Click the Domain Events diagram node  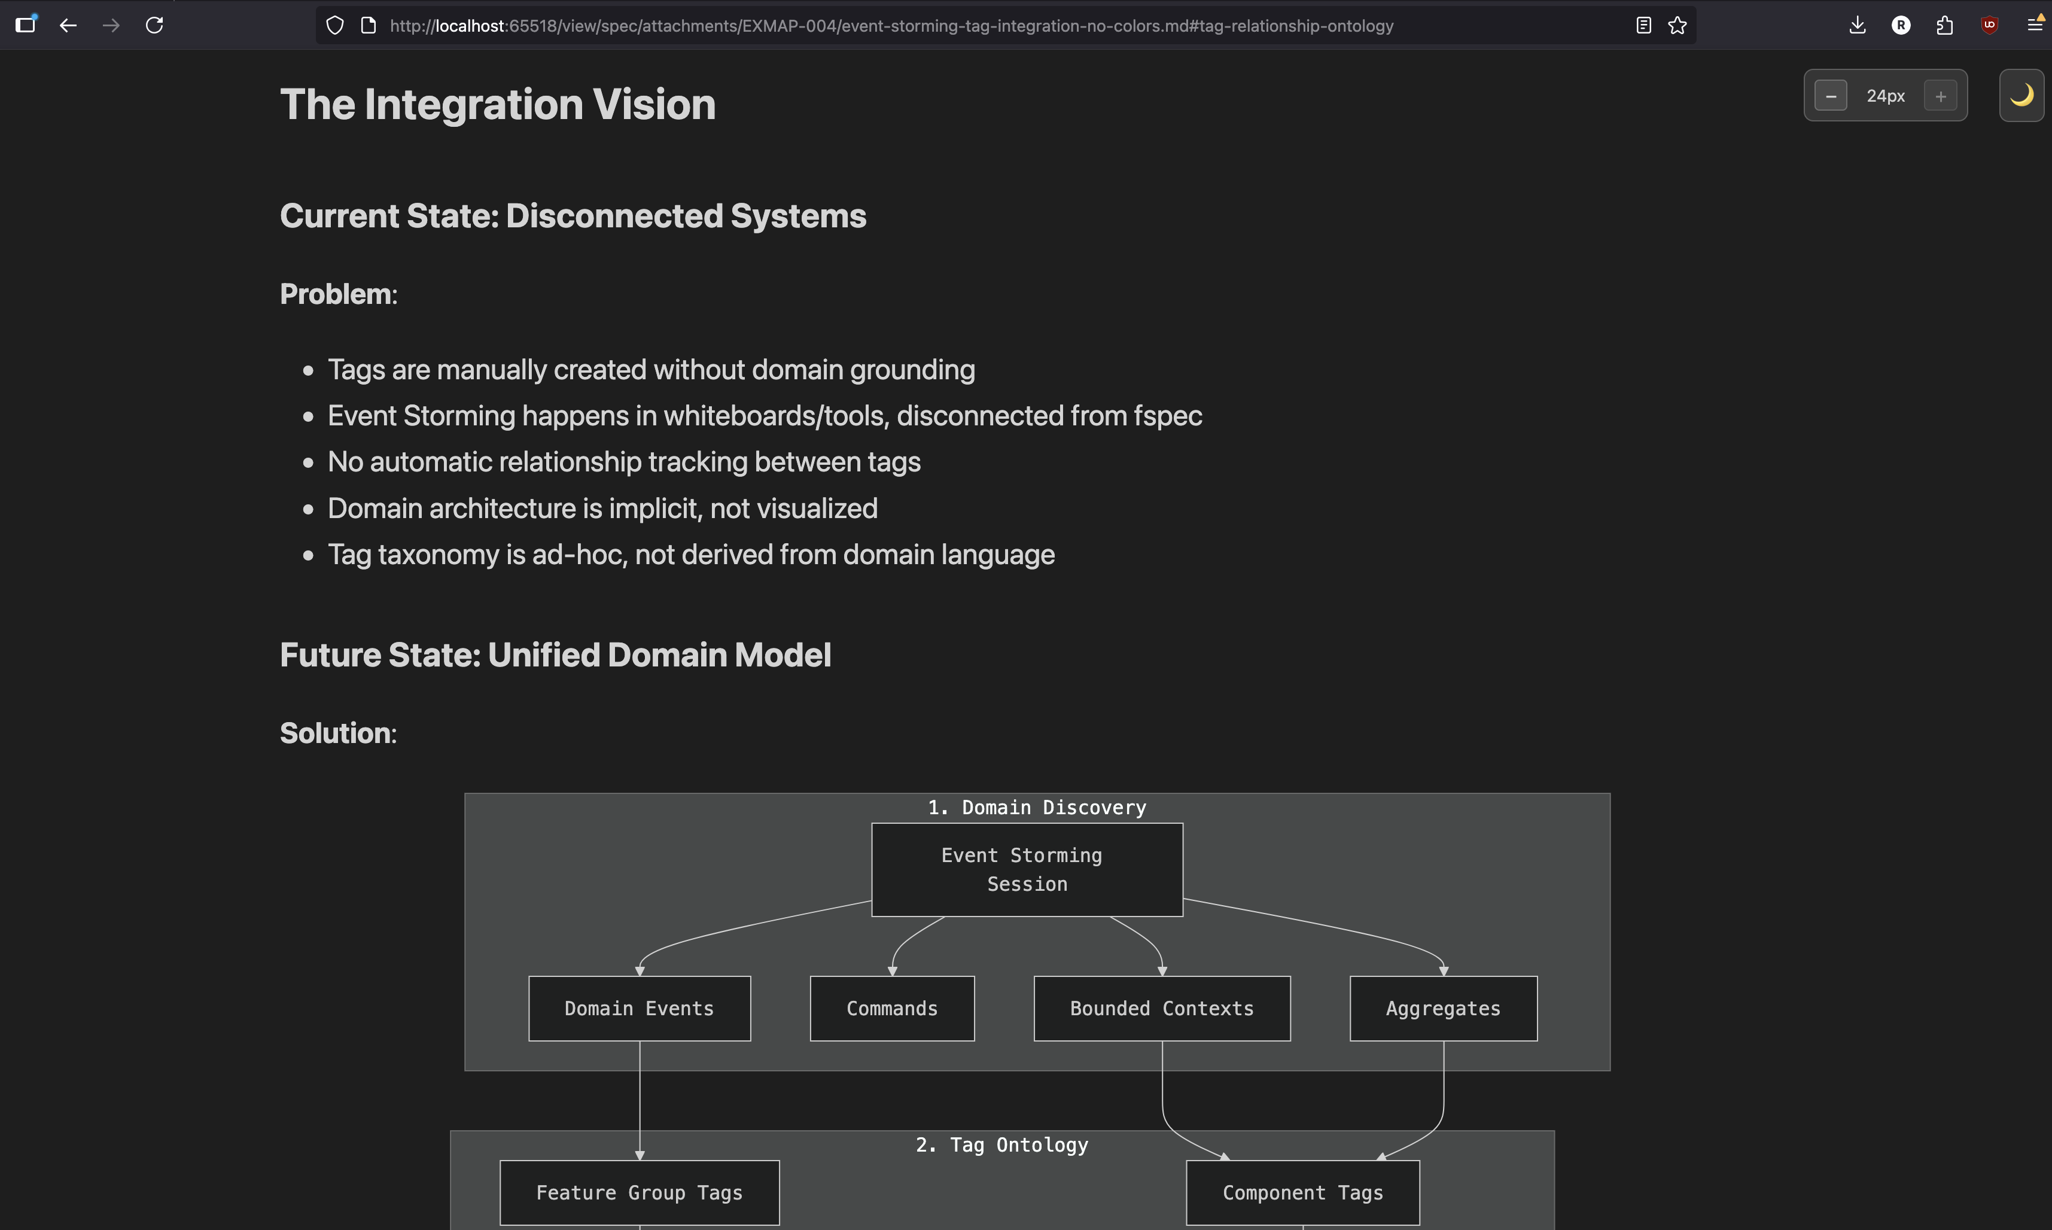pos(639,1009)
